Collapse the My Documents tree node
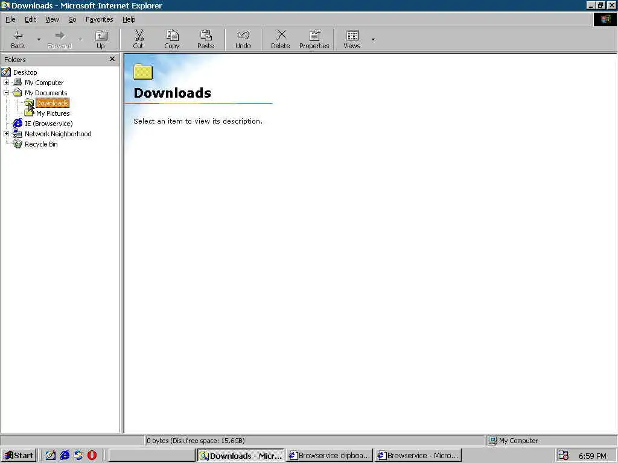Viewport: 618px width, 463px height. coord(6,92)
